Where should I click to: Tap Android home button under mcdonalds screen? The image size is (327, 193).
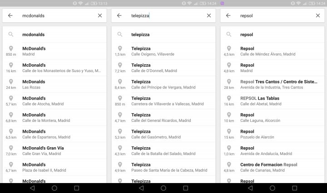click(54, 188)
